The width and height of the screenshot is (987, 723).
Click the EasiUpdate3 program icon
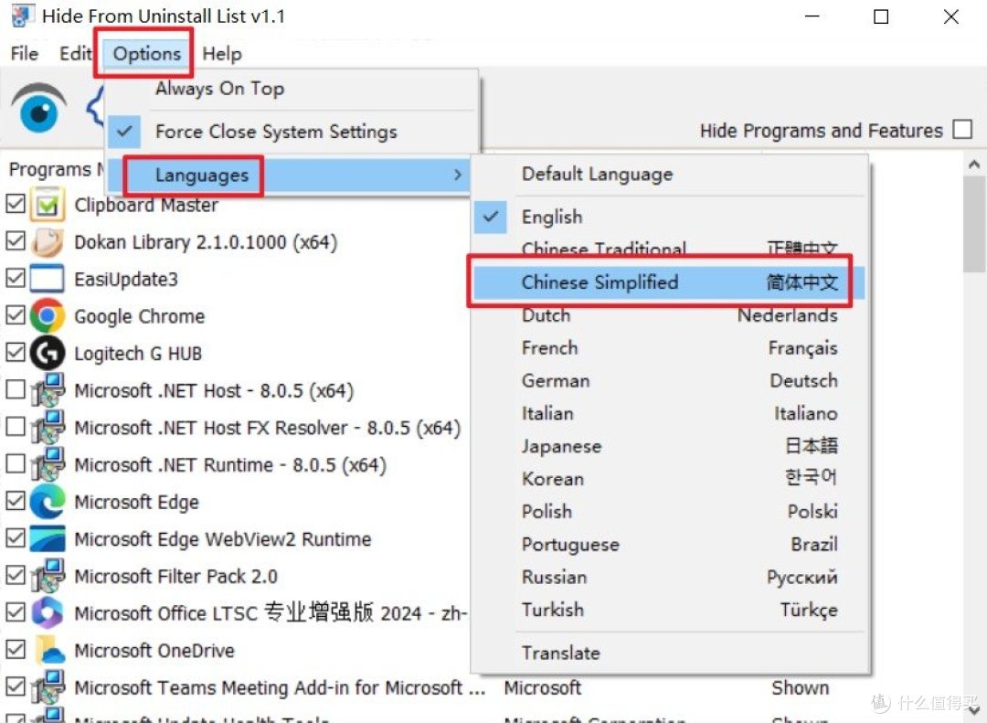point(48,279)
